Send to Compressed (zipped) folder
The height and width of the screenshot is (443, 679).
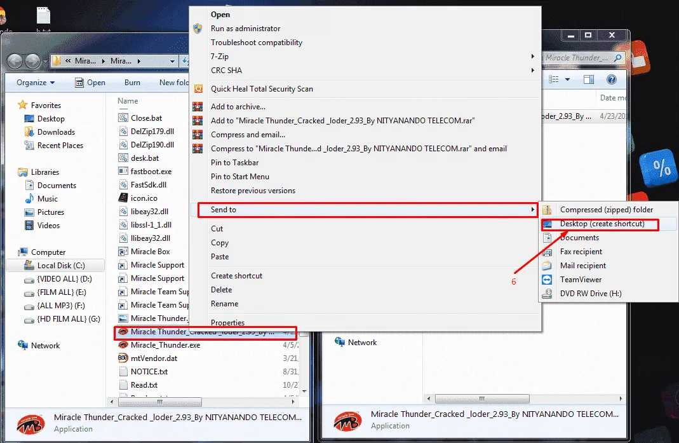(608, 210)
